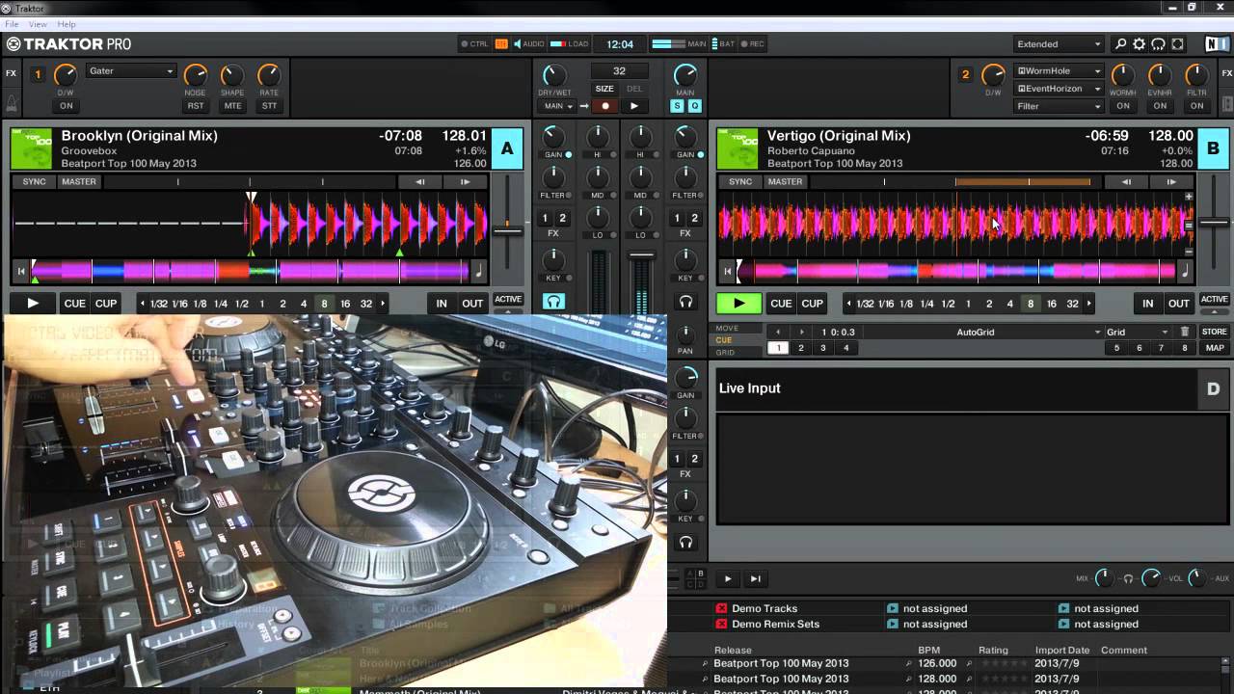1234x694 pixels.
Task: Toggle the WORMH effect ON button
Action: click(1123, 106)
